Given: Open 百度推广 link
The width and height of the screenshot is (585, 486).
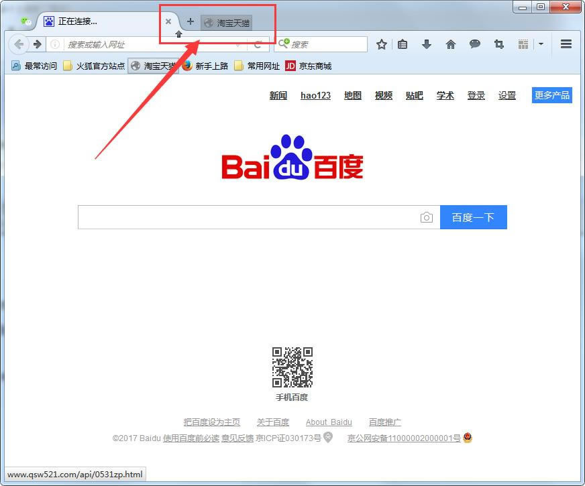Looking at the screenshot, I should [x=385, y=422].
